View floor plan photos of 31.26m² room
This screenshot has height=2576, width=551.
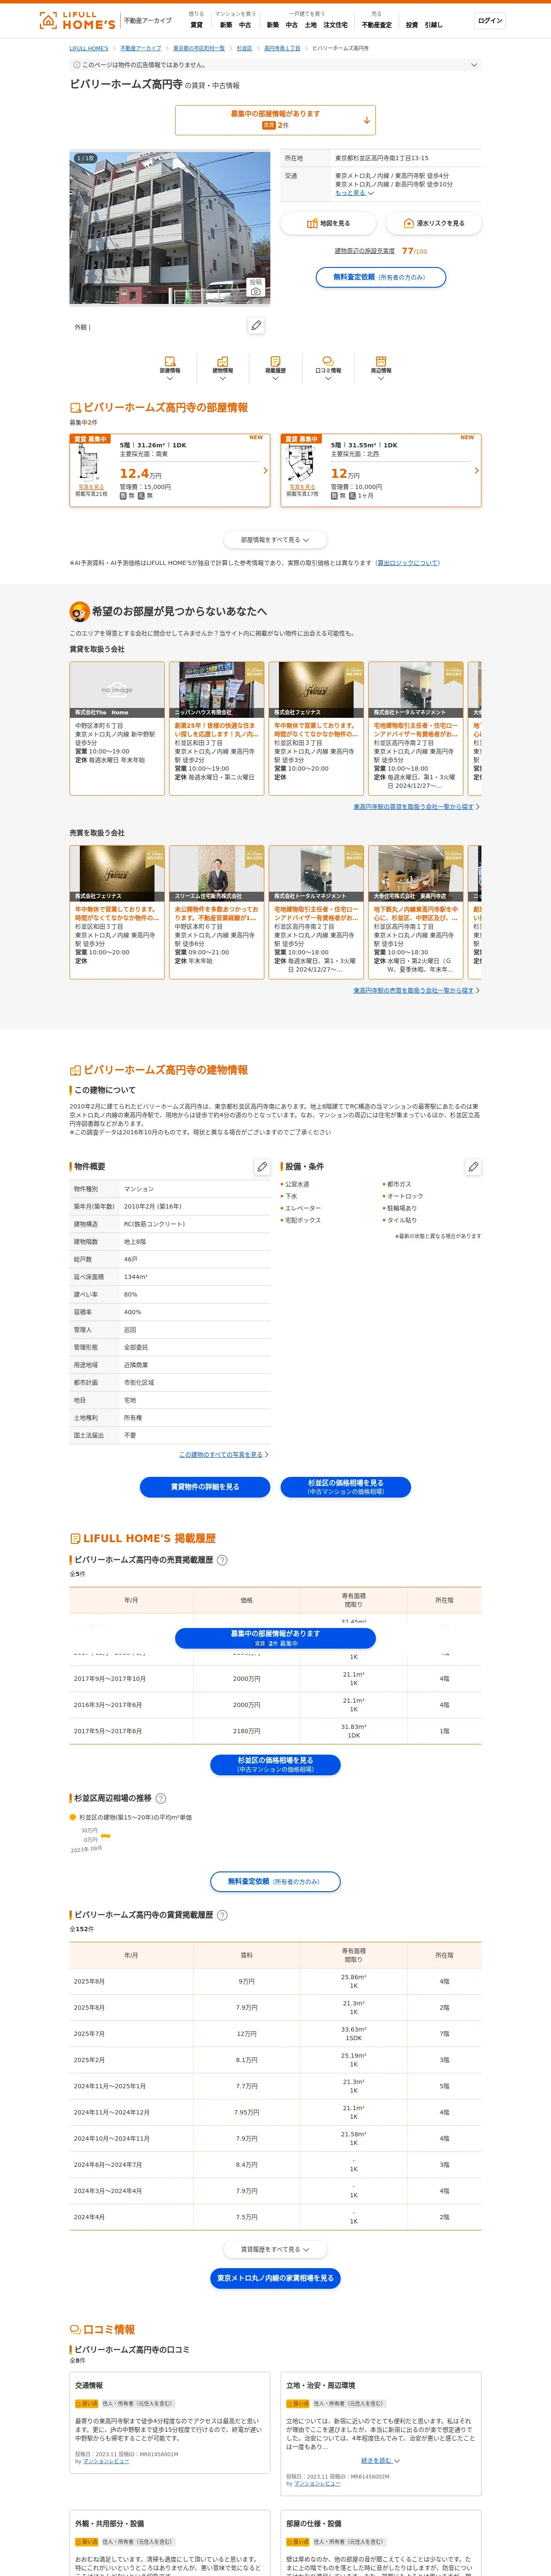pyautogui.click(x=91, y=487)
